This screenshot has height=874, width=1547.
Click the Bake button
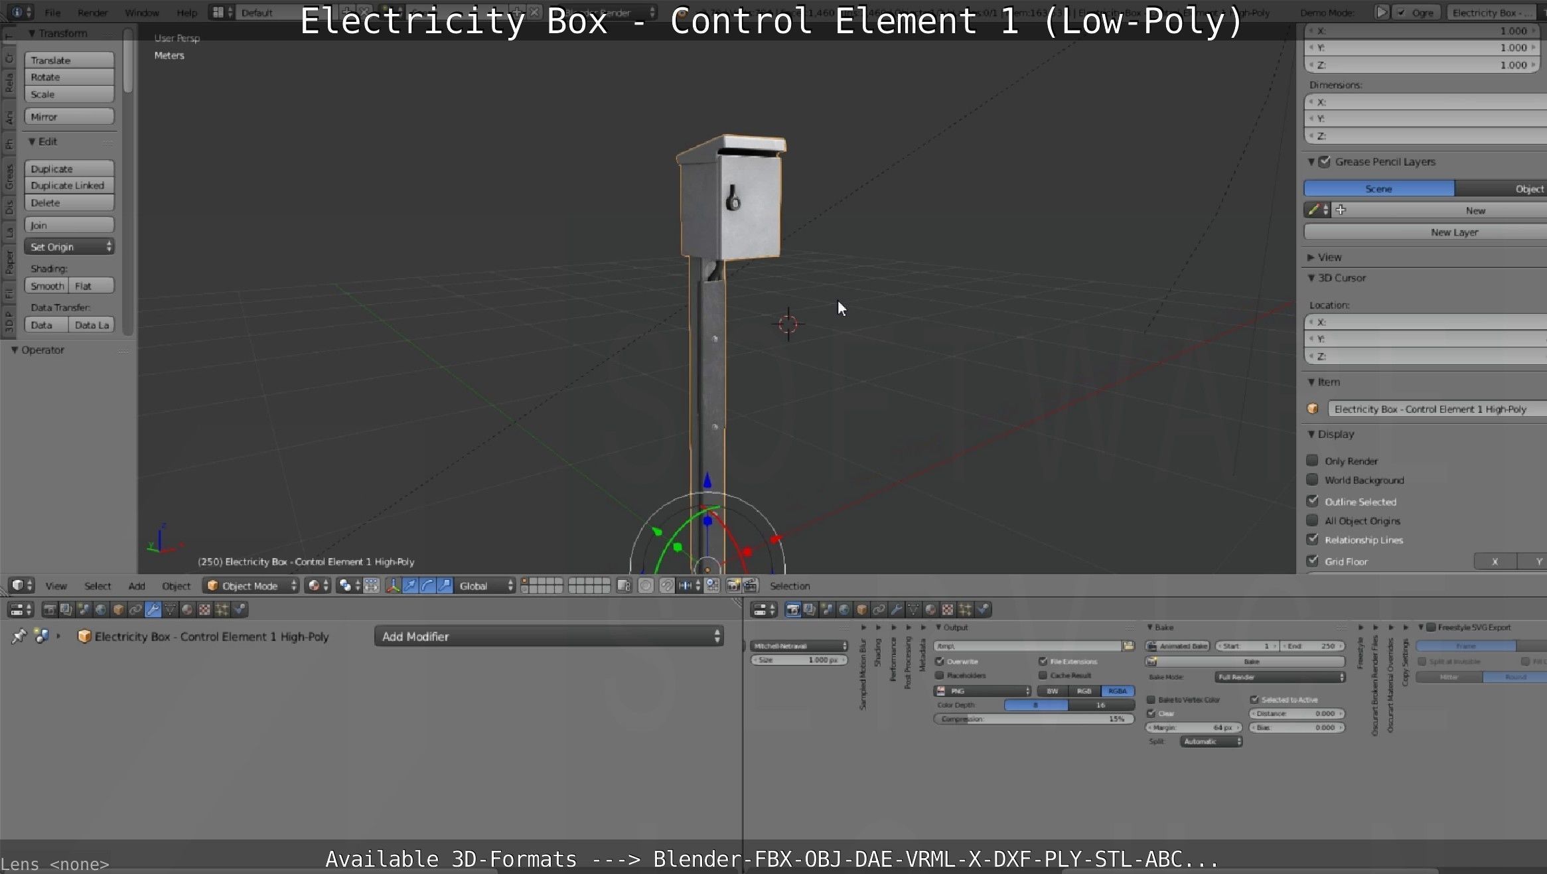point(1245,662)
